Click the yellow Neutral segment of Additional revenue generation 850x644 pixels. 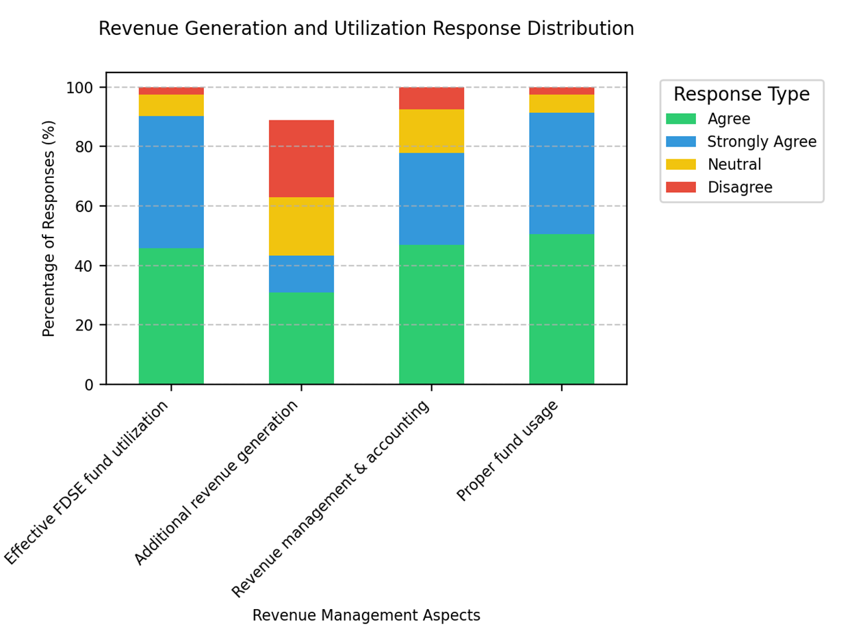click(x=301, y=227)
